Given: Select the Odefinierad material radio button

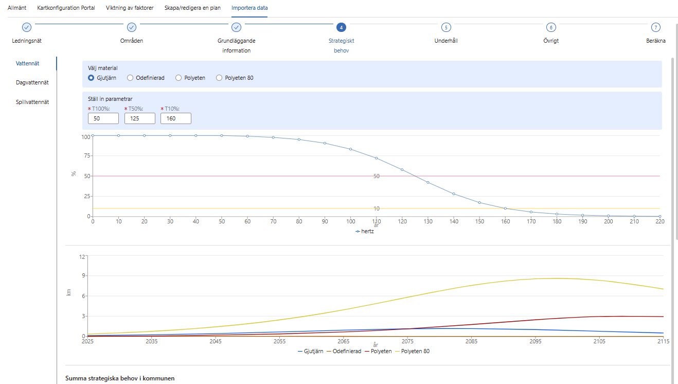Looking at the screenshot, I should [130, 78].
